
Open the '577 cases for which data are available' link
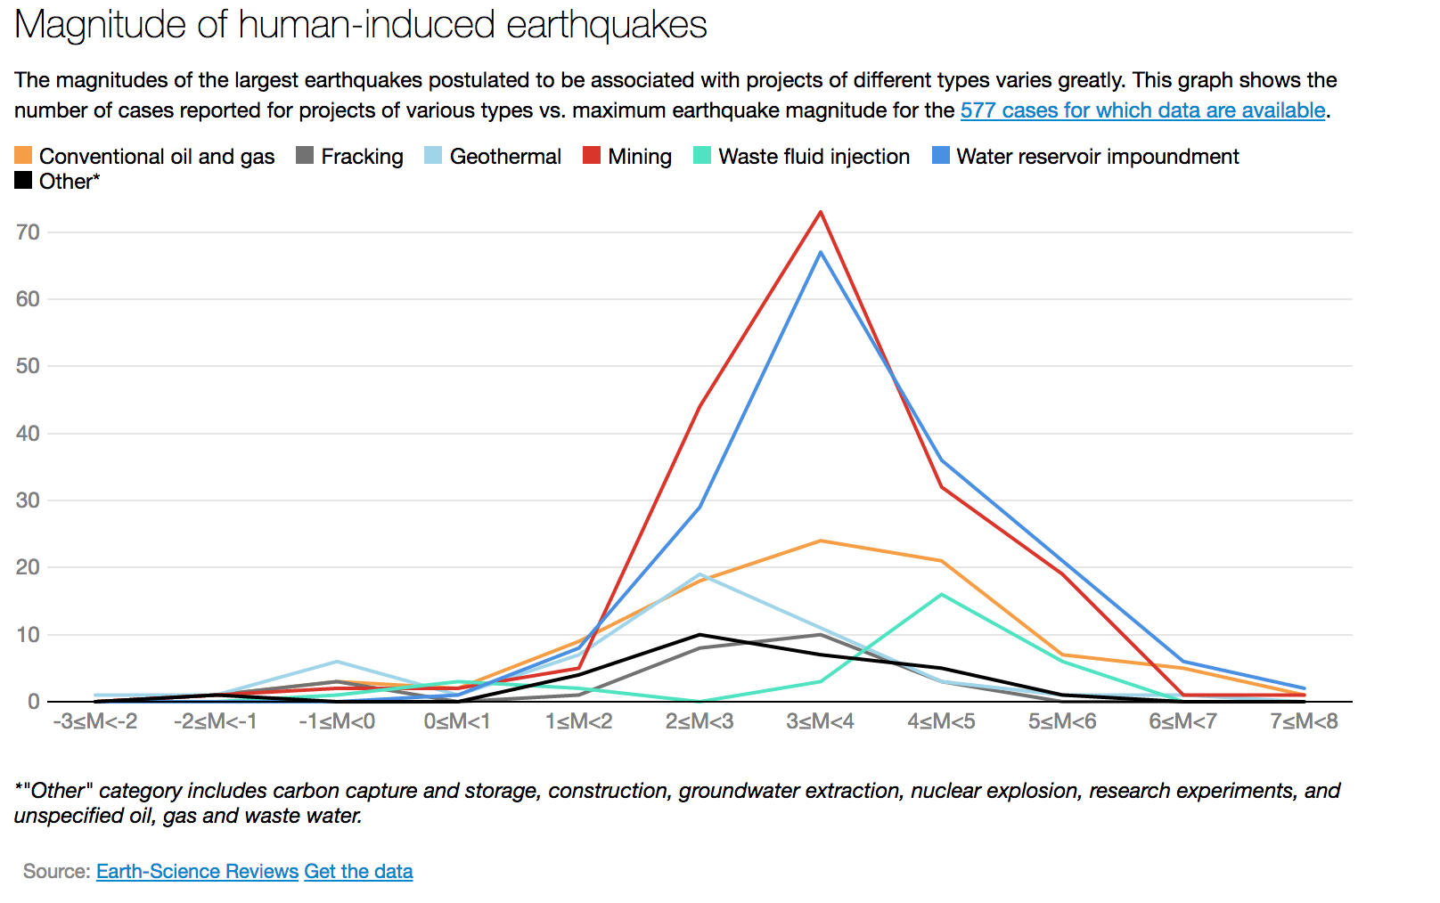coord(1142,110)
